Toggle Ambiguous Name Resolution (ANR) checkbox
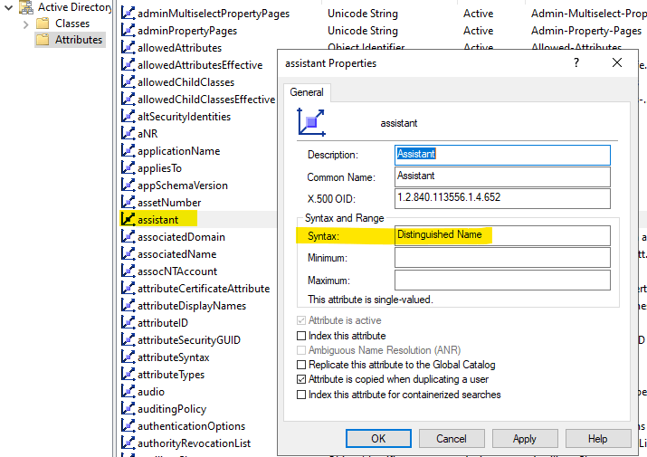This screenshot has width=647, height=457. point(301,350)
